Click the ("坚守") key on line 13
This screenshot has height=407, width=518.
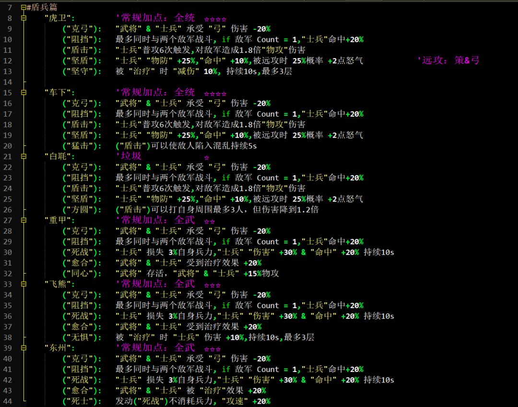point(82,72)
